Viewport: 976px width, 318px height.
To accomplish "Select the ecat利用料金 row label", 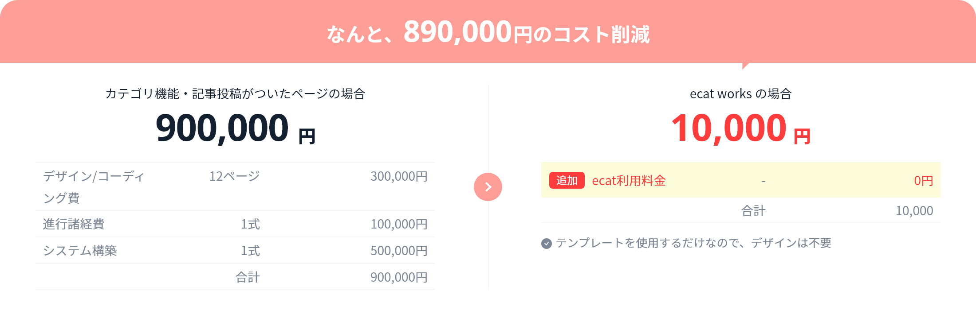I will [629, 181].
